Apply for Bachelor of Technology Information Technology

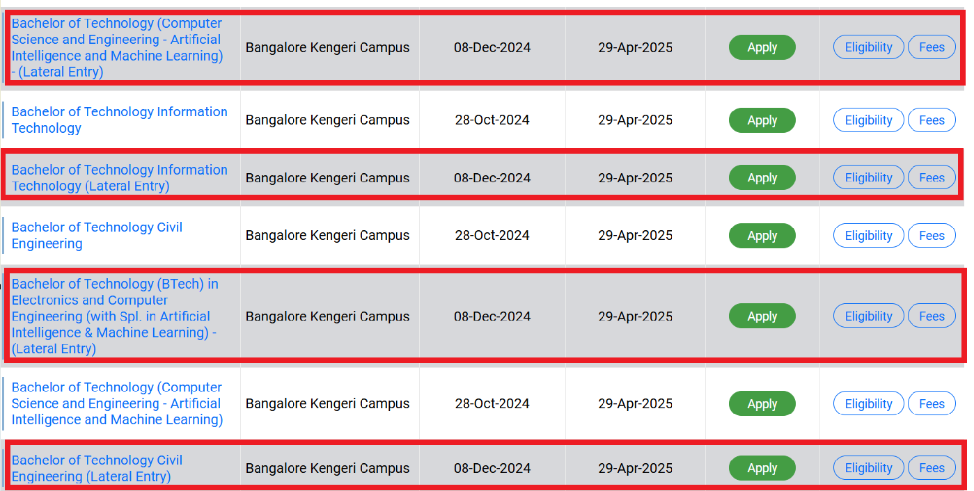[x=762, y=120]
